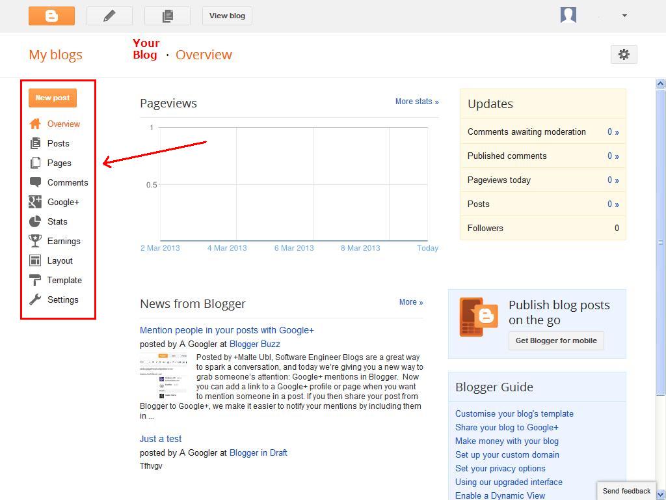Select Overview in the sidebar menu
The height and width of the screenshot is (500, 666).
(64, 124)
